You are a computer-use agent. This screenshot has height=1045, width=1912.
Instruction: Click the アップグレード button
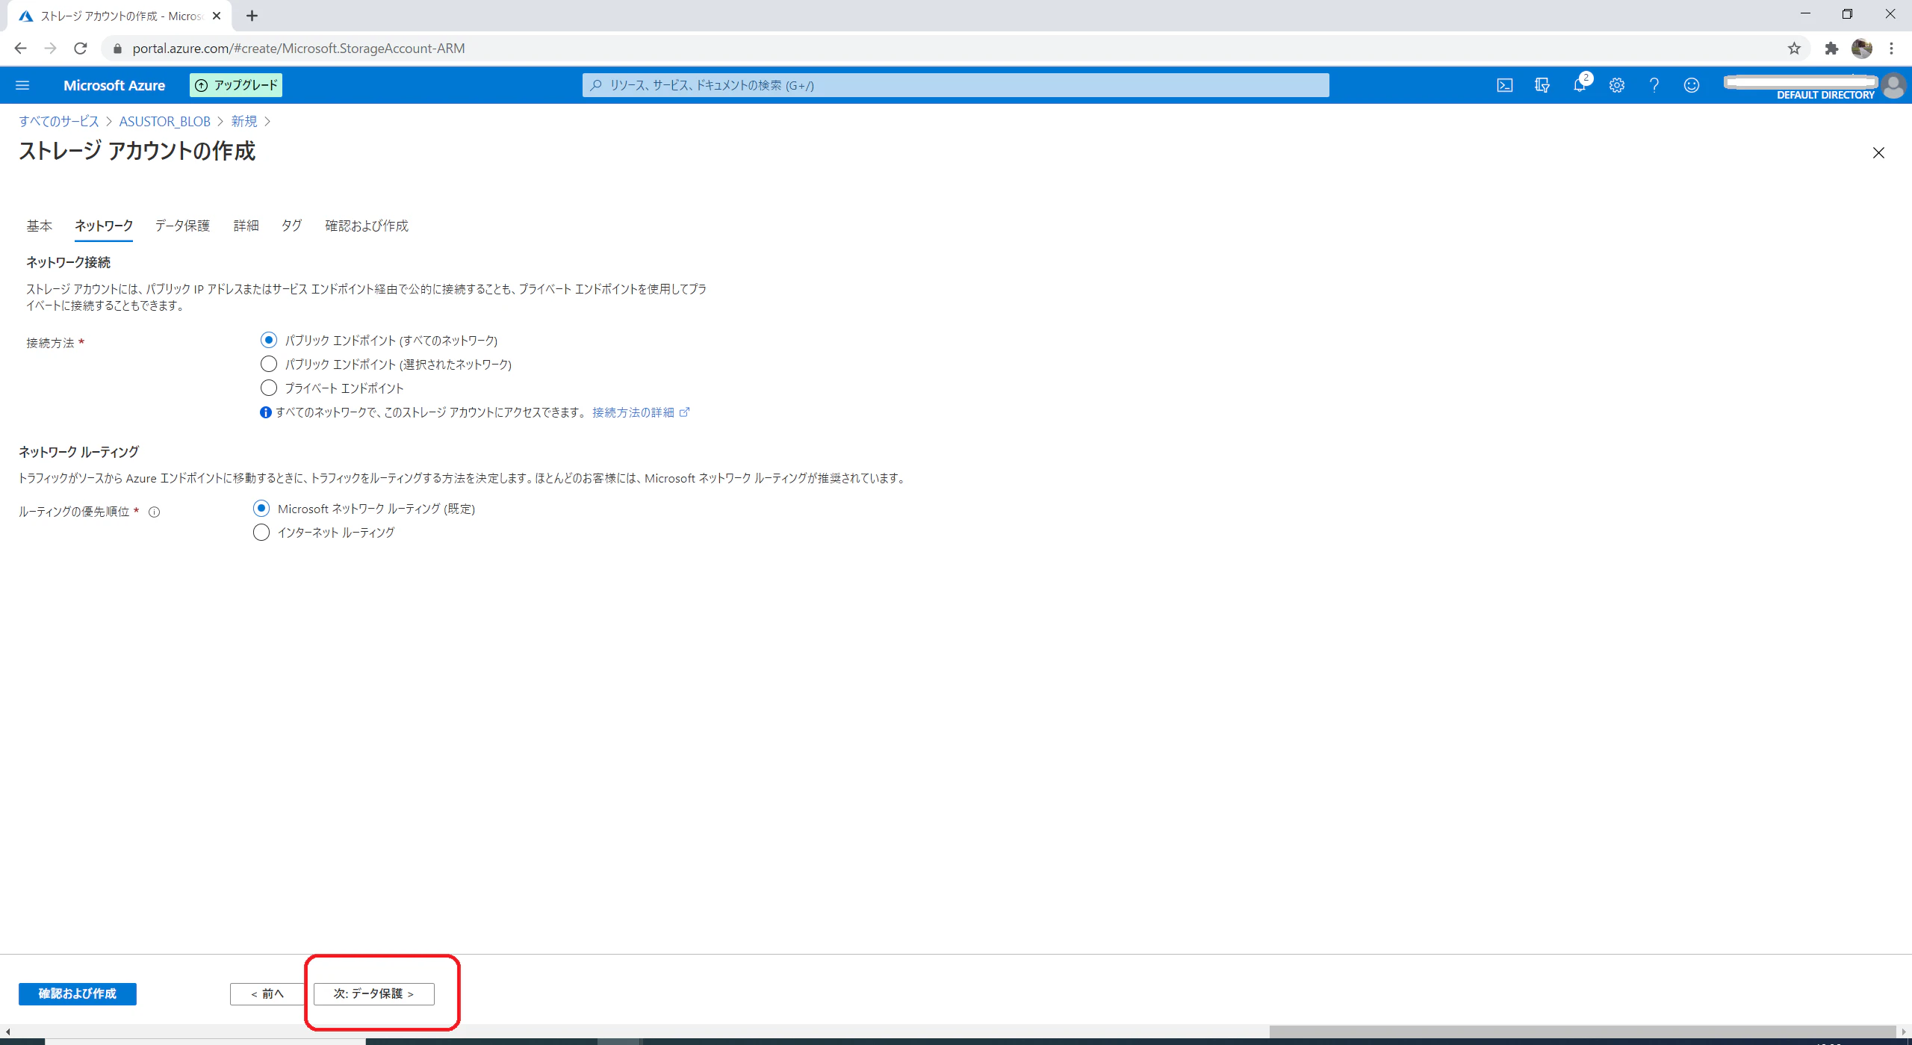click(236, 85)
